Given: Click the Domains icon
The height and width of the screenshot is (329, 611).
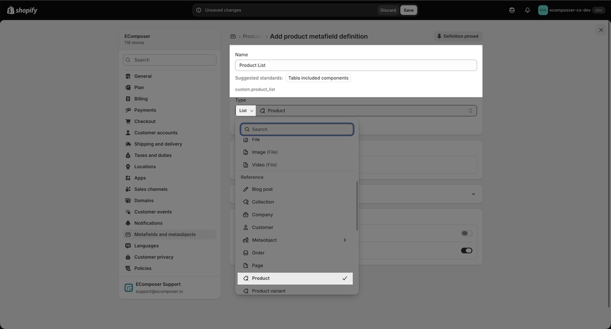Looking at the screenshot, I should point(128,200).
